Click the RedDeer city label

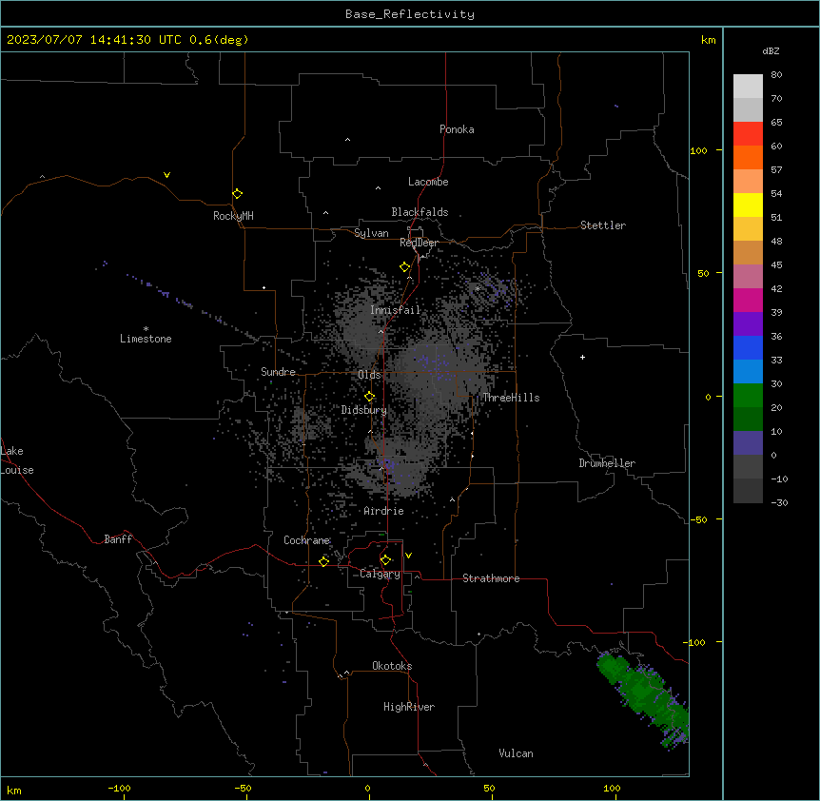[x=419, y=243]
